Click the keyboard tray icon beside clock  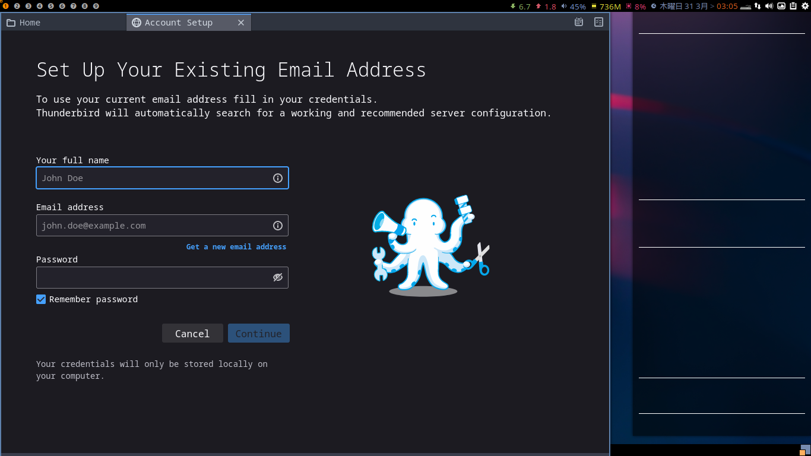(746, 7)
